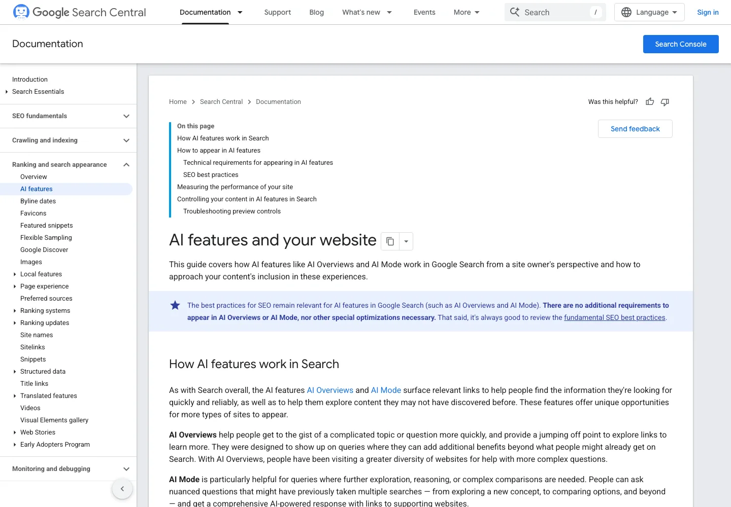Open Featured snippets in the sidebar
Viewport: 731px width, 507px height.
(46, 226)
